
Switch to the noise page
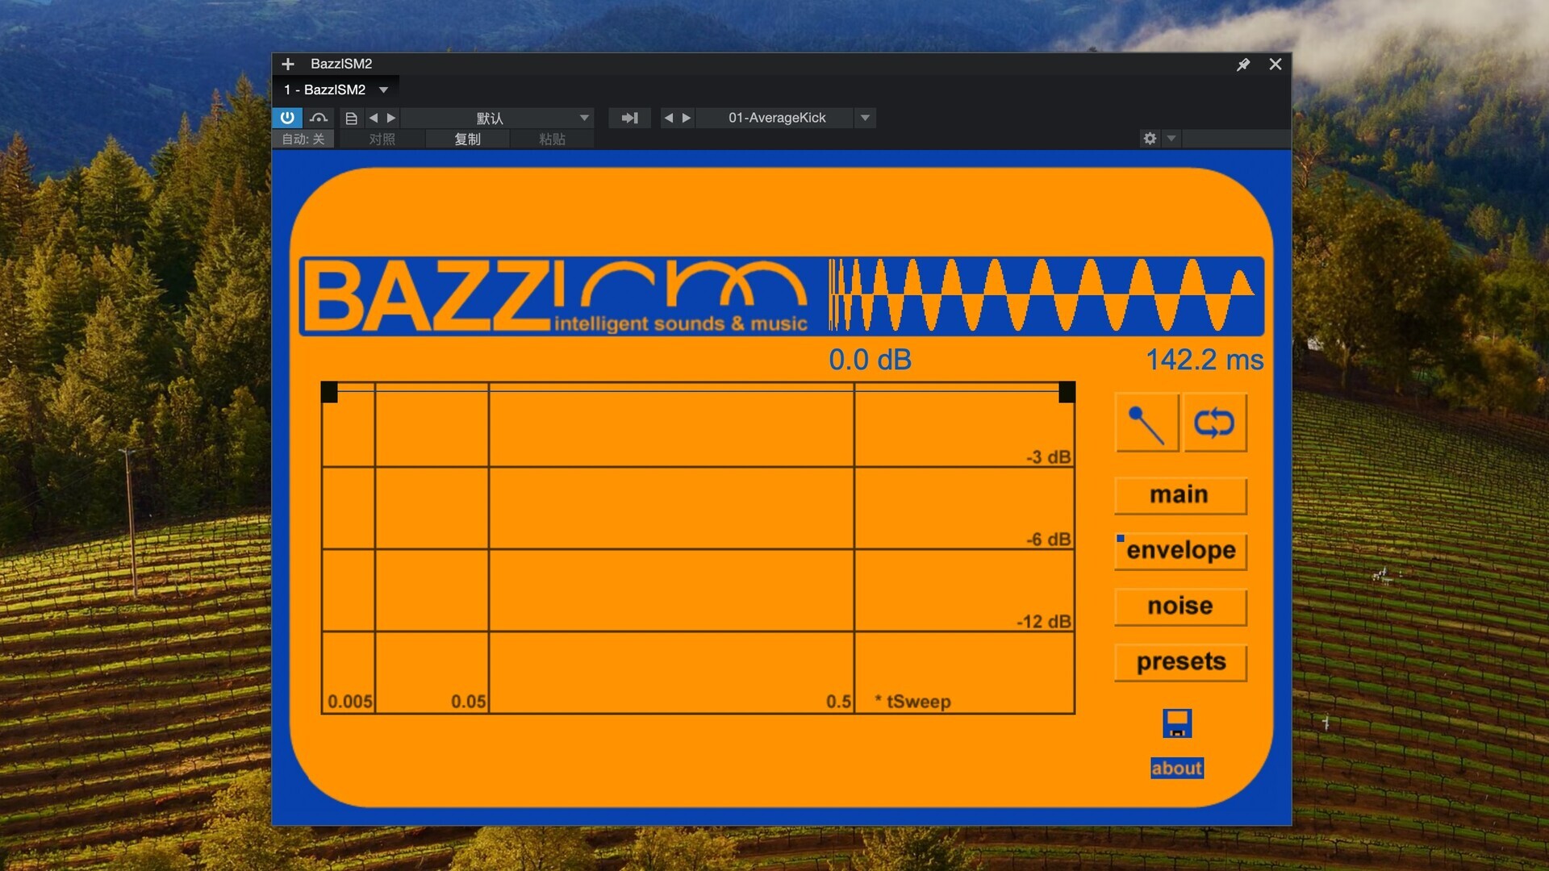tap(1179, 606)
